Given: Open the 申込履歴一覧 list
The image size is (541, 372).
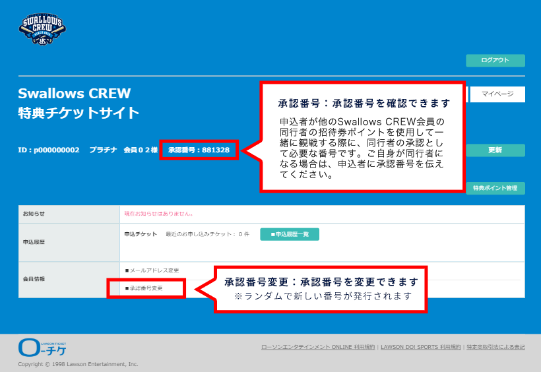Looking at the screenshot, I should tap(290, 234).
